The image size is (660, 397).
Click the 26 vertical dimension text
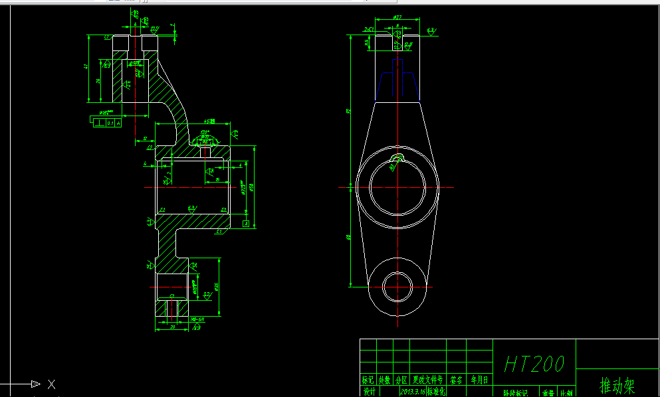98,81
